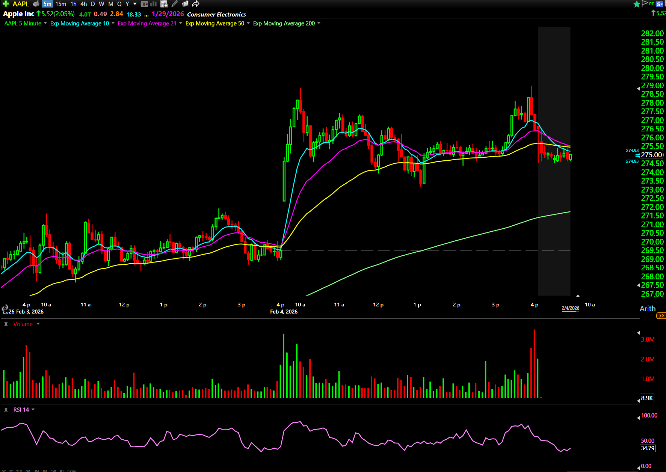
Task: Toggle the Arith price scale mode
Action: (648, 309)
